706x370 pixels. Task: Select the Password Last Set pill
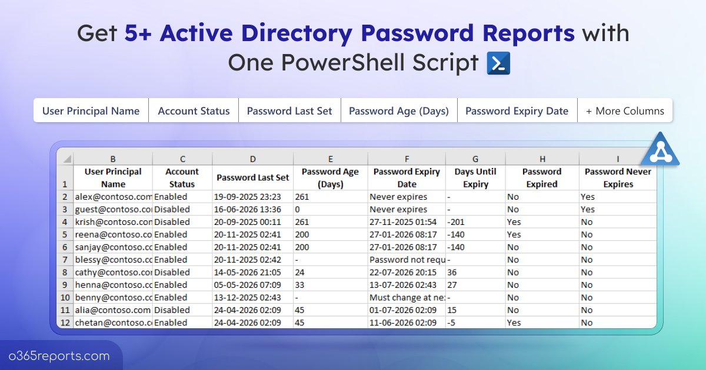[289, 110]
